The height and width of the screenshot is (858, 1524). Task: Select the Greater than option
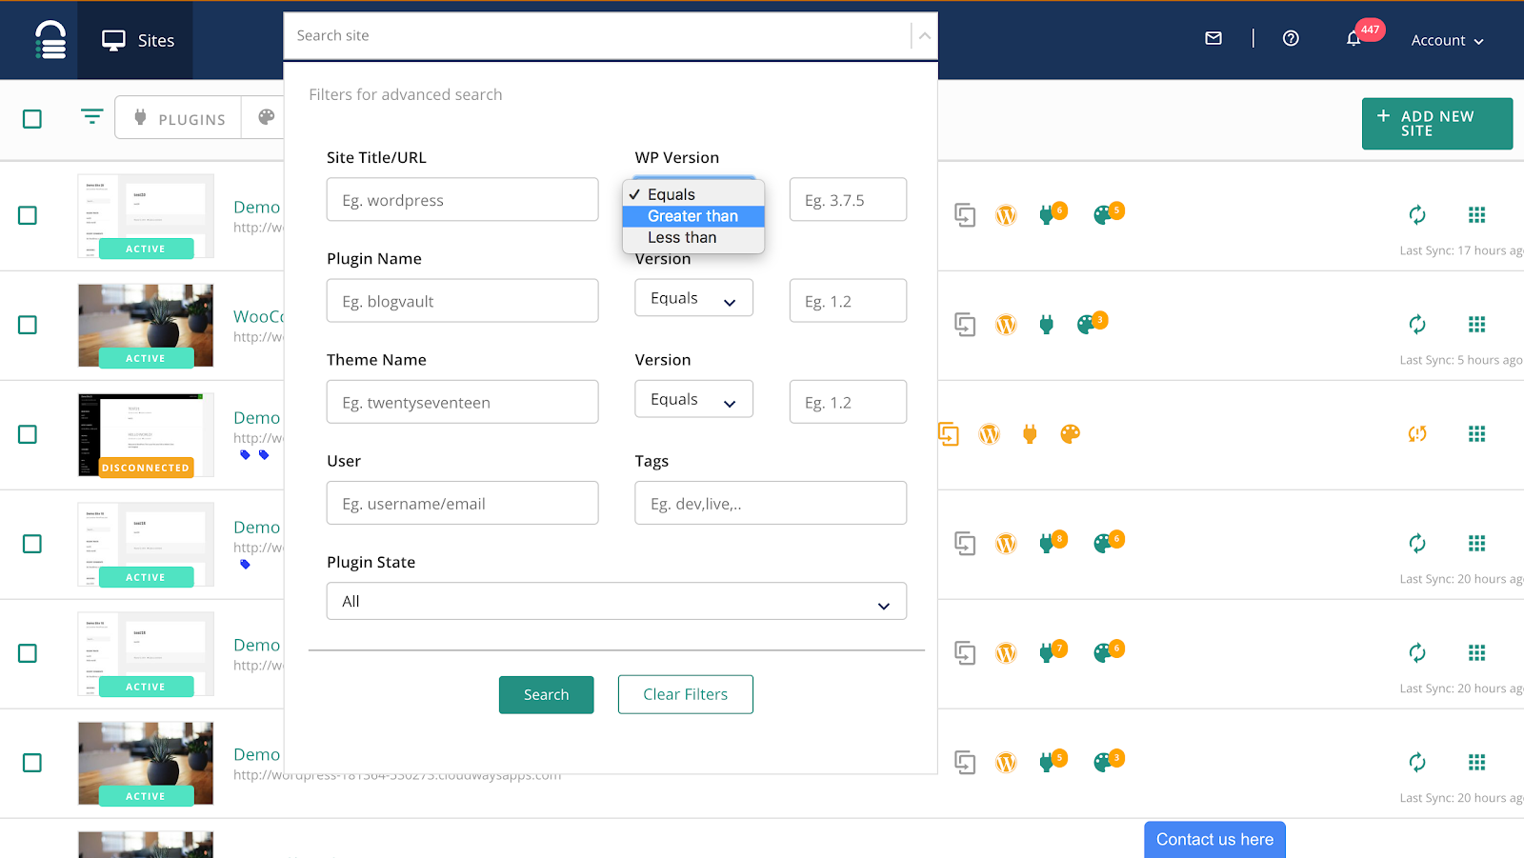[692, 216]
